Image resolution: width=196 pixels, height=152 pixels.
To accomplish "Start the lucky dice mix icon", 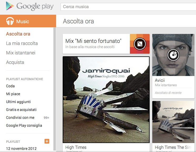I will click(x=140, y=44).
